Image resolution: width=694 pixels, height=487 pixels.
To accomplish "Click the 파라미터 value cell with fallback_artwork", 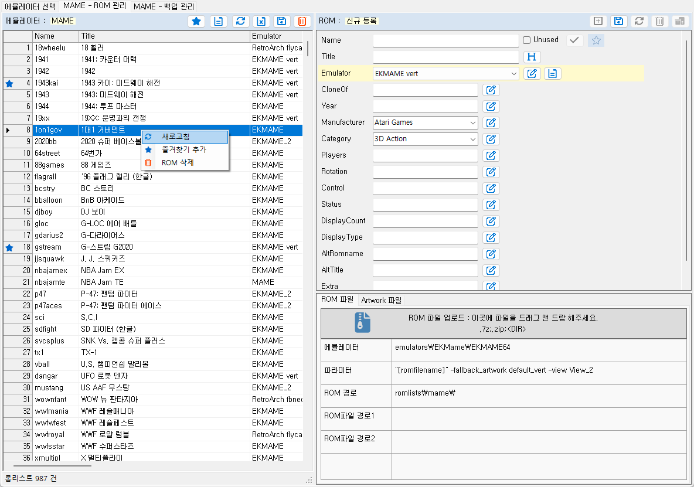I will coord(539,373).
